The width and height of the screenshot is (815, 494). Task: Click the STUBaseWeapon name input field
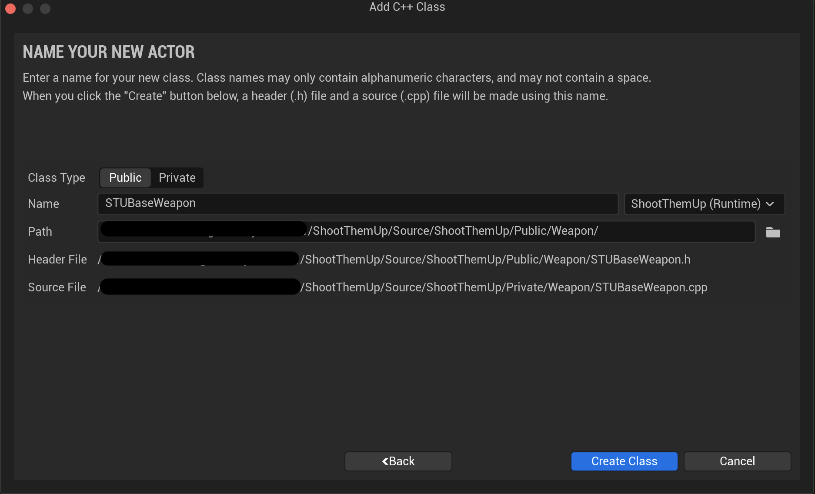pyautogui.click(x=358, y=204)
